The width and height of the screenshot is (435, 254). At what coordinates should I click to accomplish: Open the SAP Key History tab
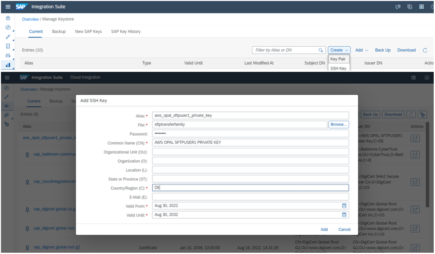pos(126,31)
